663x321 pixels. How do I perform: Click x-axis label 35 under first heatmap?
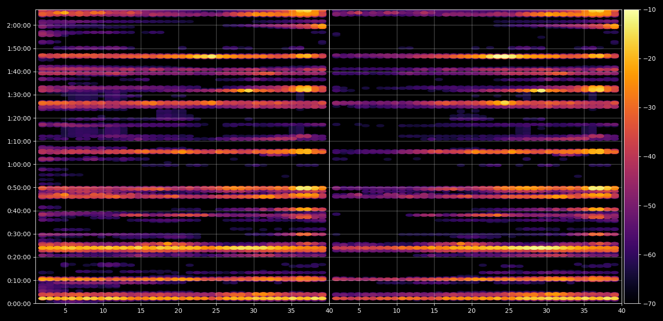click(x=292, y=311)
